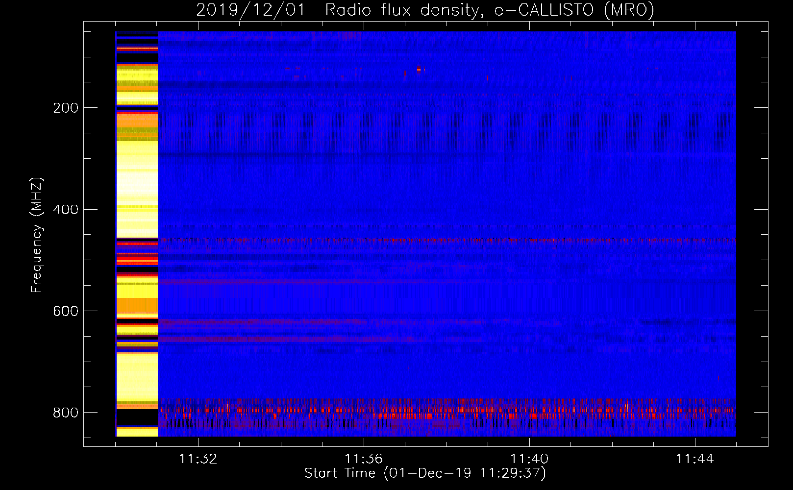
Task: Click the date '2019/12/01' in the title
Action: [250, 10]
